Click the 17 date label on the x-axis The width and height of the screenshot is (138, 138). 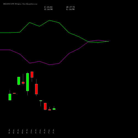[49, 131]
